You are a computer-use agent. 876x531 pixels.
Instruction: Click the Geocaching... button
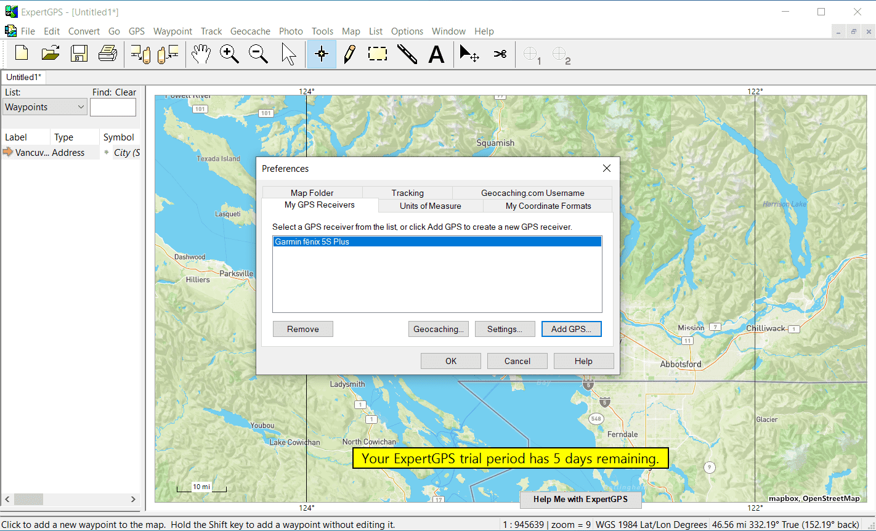(439, 329)
